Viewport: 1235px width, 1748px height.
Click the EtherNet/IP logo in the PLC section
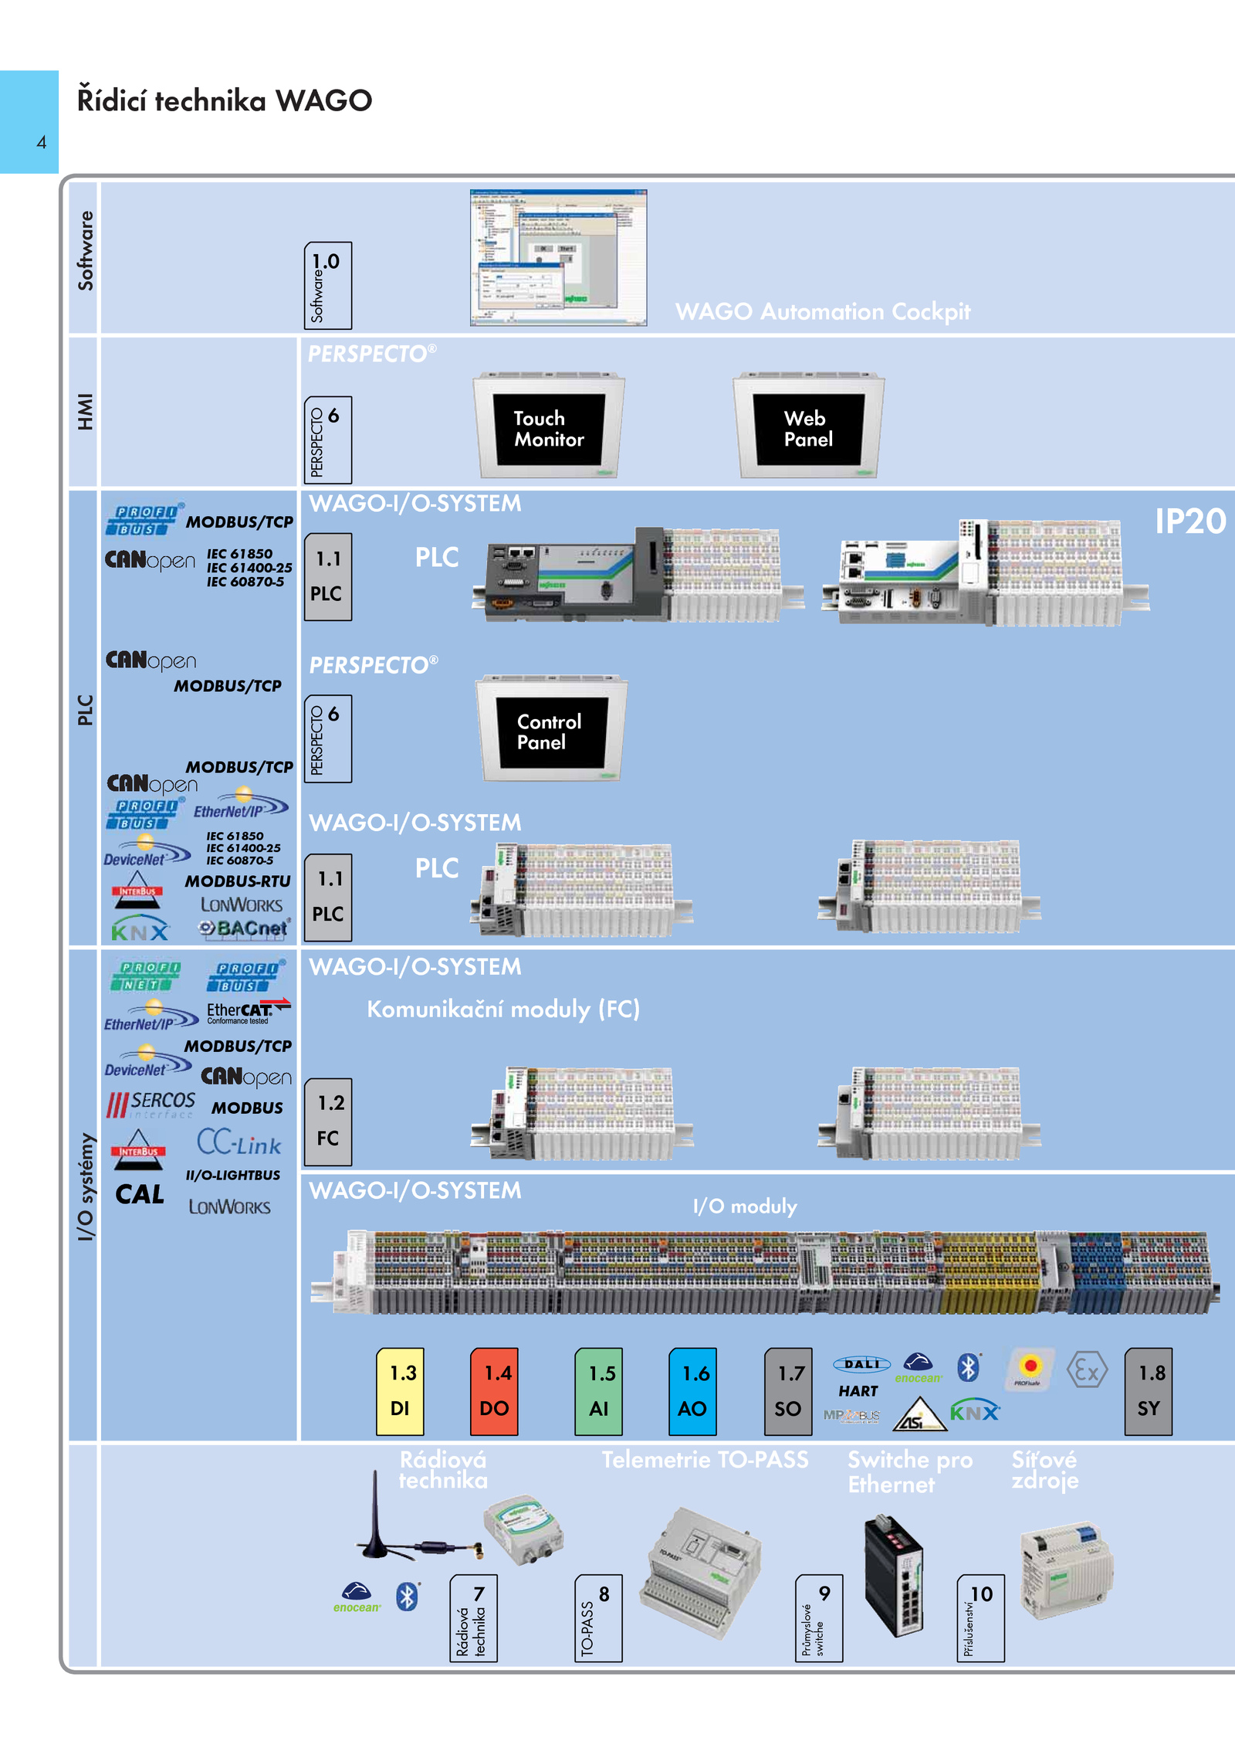point(241,804)
